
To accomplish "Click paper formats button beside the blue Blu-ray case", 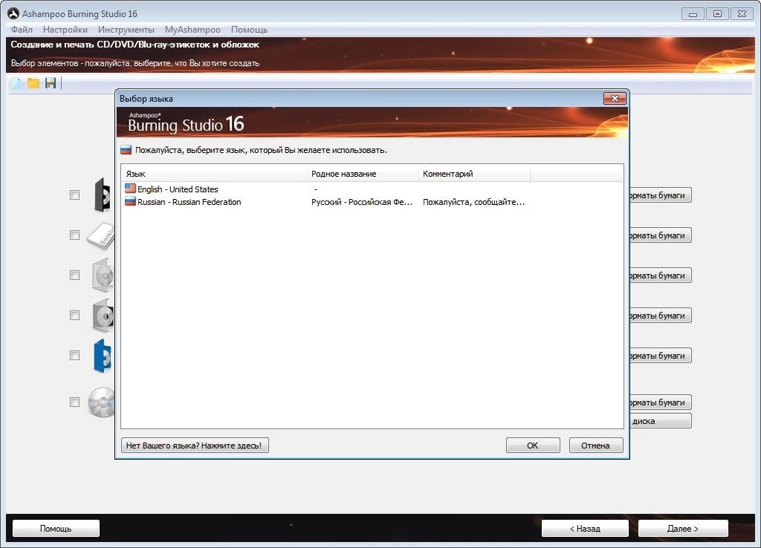I will (661, 356).
